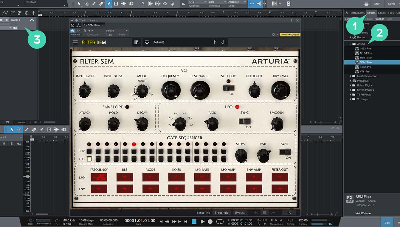Image resolution: width=400 pixels, height=227 pixels.
Task: Toggle the lit LFO step one button
Action: [x=89, y=159]
